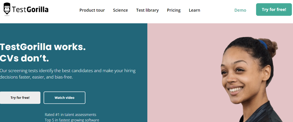The width and height of the screenshot is (293, 122).
Task: Open the Learn menu item
Action: pyautogui.click(x=194, y=10)
